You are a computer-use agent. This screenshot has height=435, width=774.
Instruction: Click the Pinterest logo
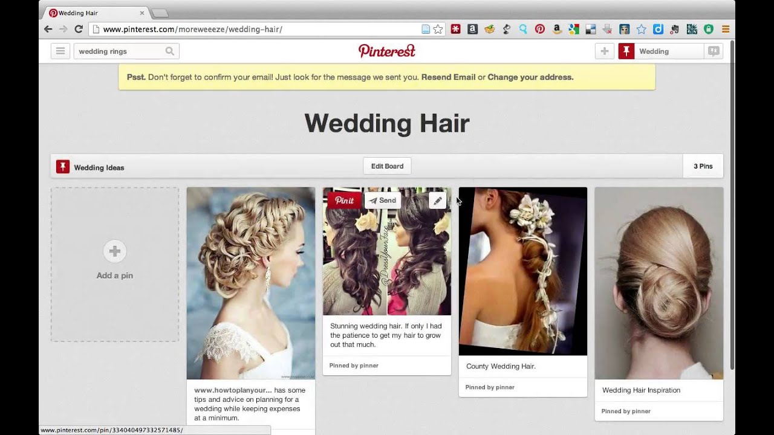(x=387, y=51)
